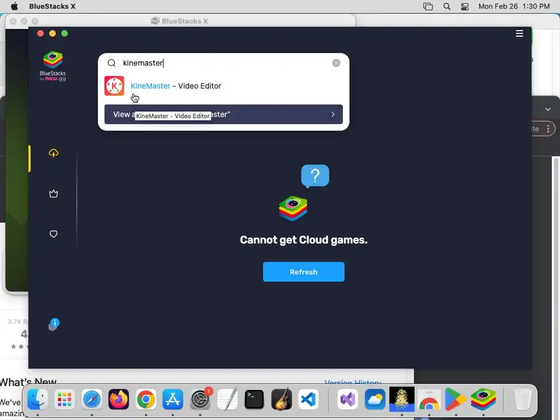Open Google Play icon in the dock
The width and height of the screenshot is (560, 420).
coord(456,399)
